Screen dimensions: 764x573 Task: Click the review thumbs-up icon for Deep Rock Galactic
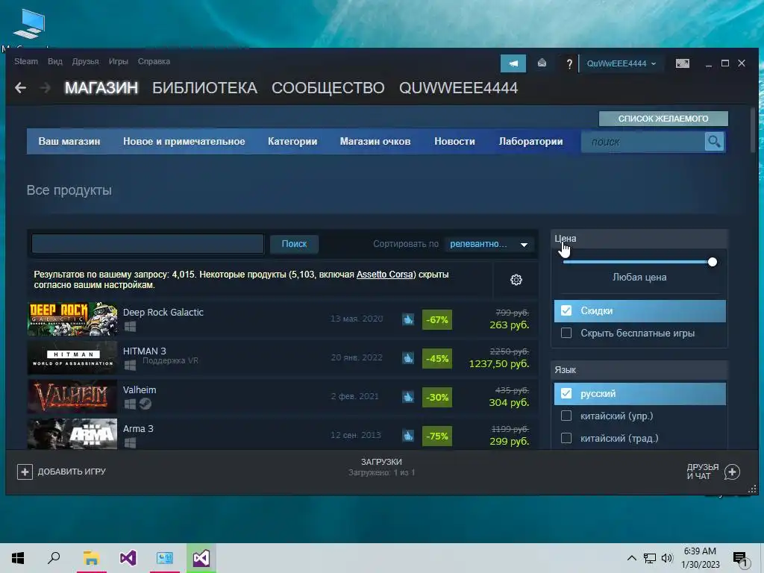click(x=408, y=319)
